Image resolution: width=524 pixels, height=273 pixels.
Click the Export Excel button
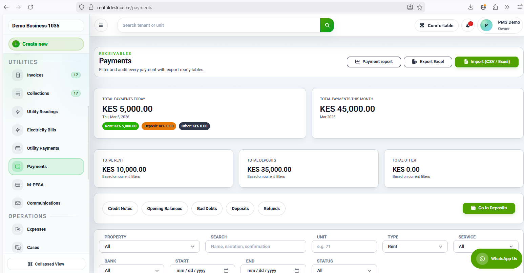point(428,62)
